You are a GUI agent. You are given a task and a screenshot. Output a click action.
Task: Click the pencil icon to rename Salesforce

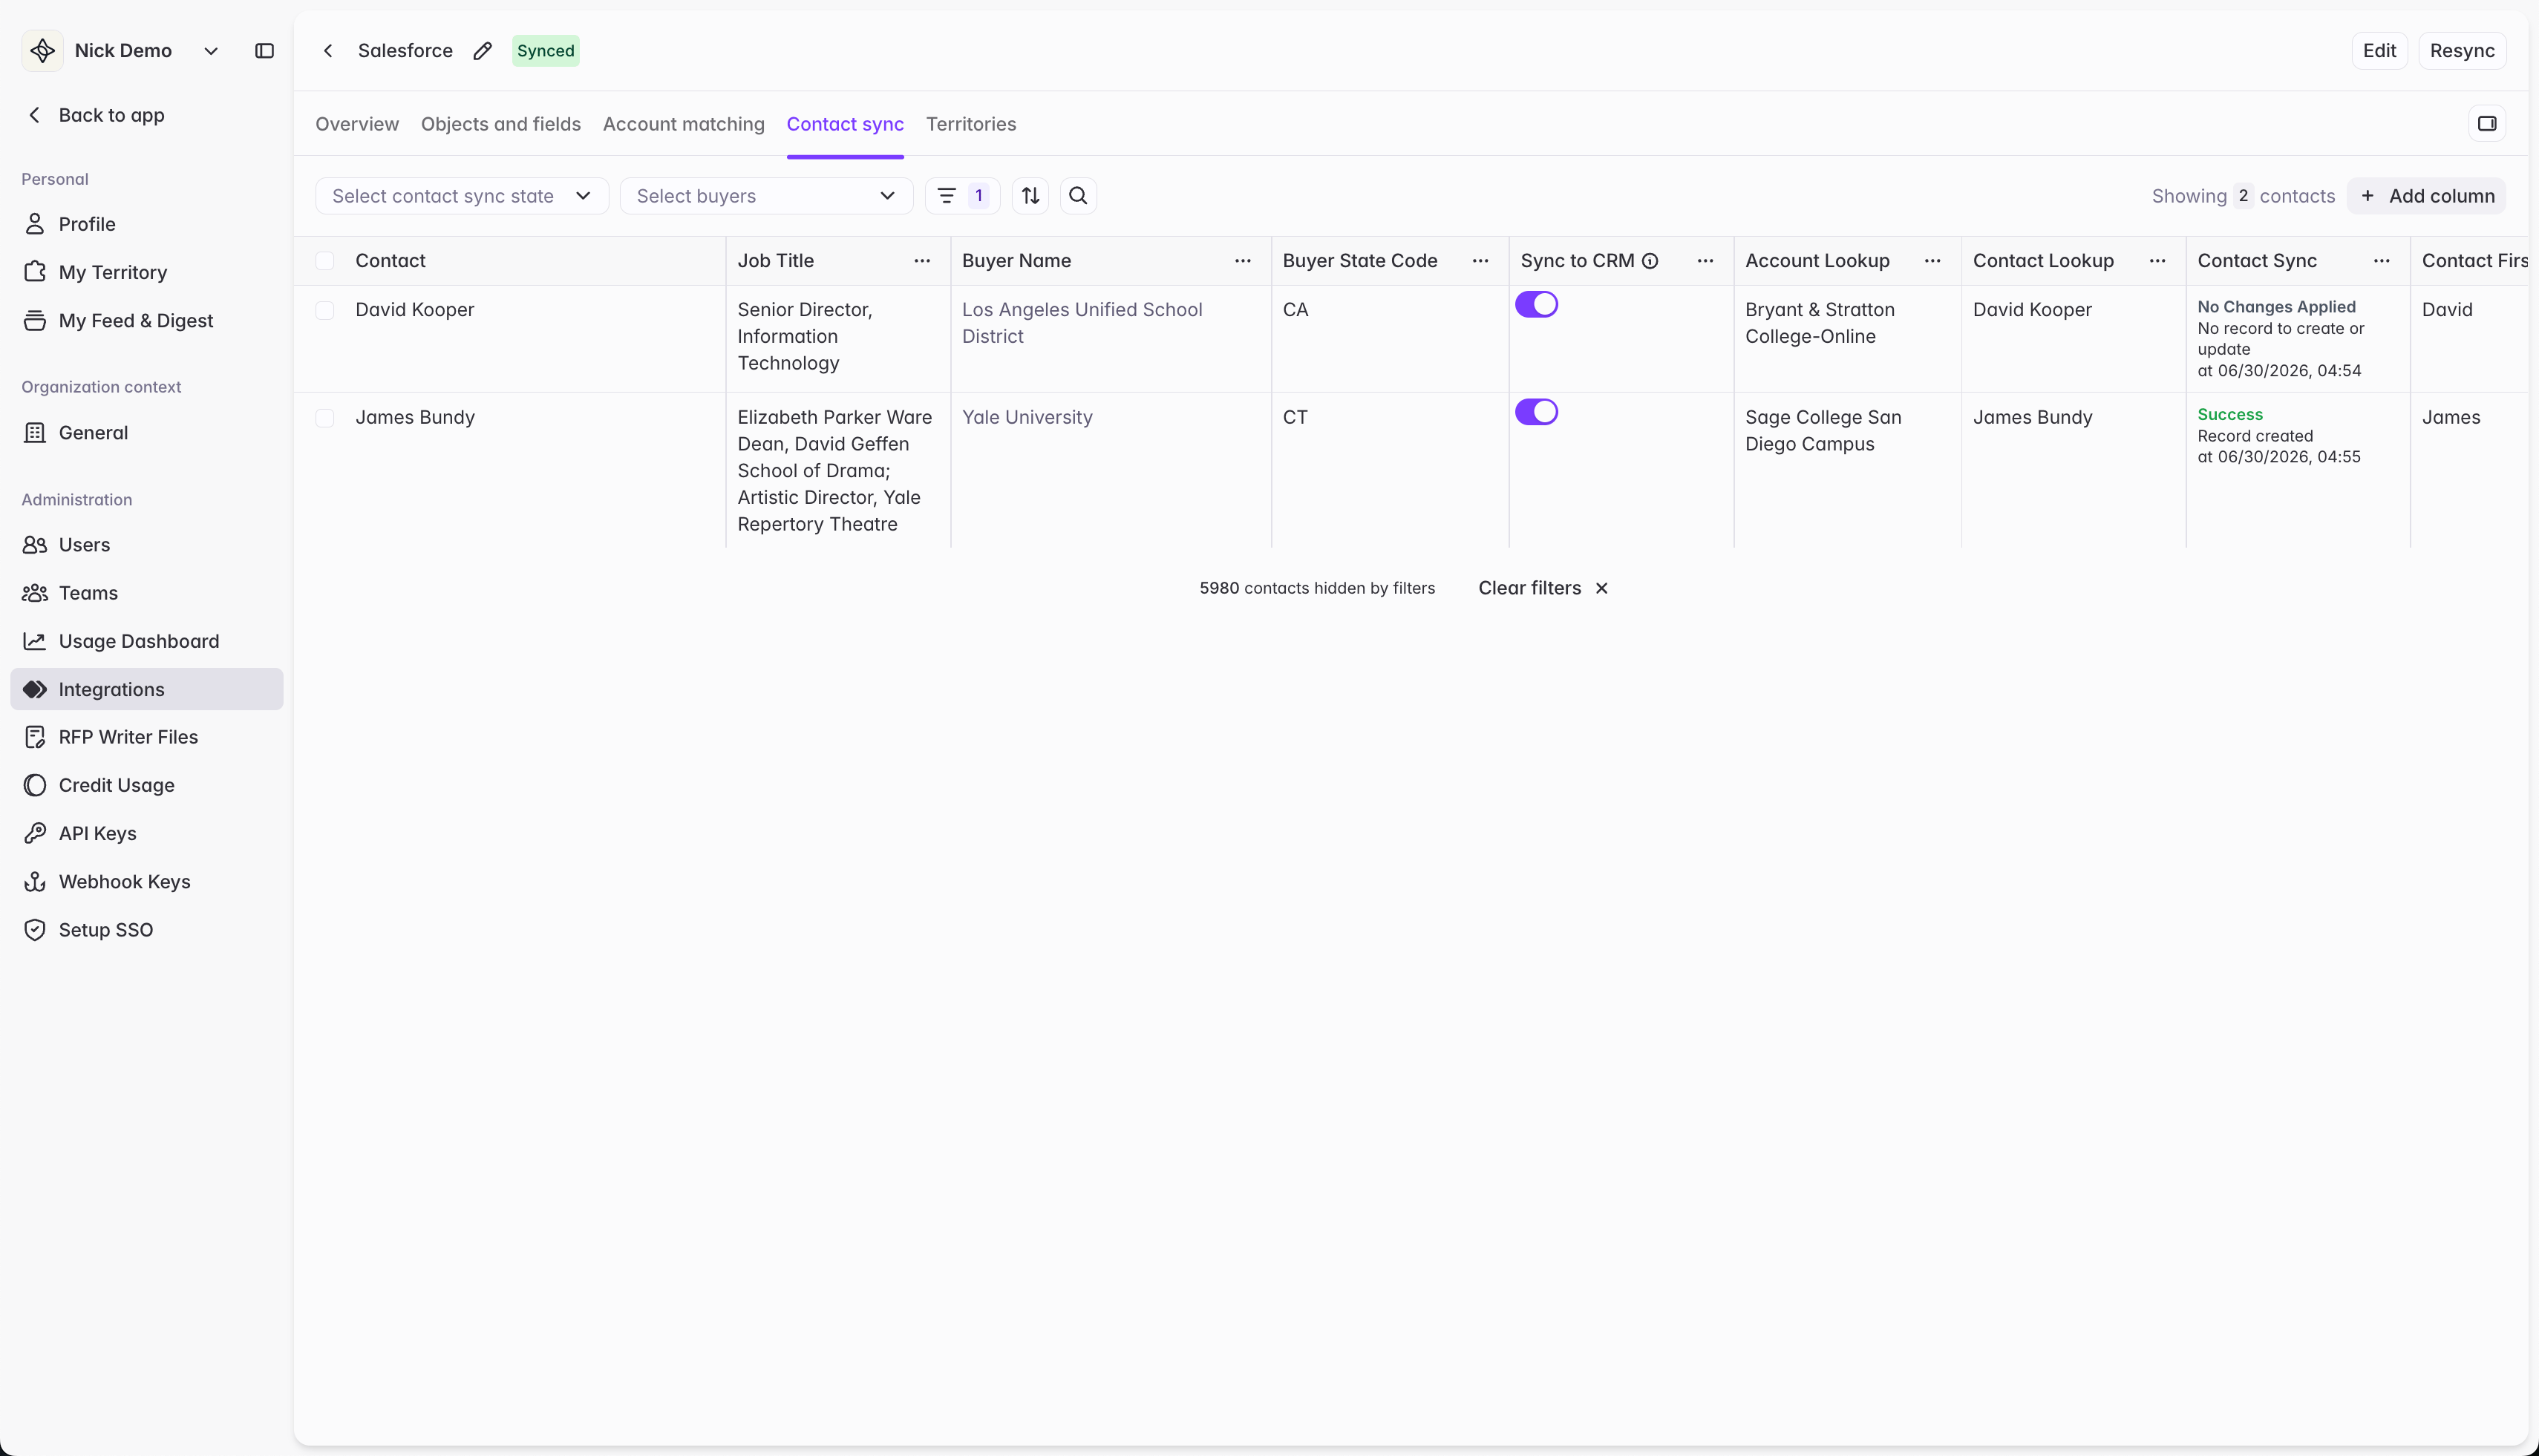483,51
